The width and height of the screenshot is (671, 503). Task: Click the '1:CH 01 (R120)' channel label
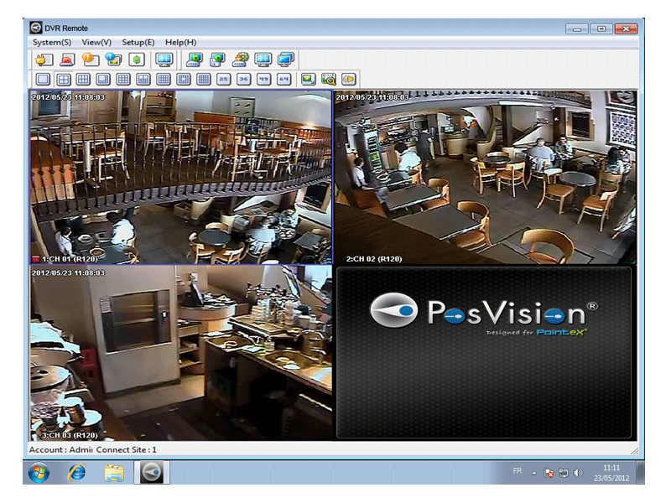pos(70,259)
